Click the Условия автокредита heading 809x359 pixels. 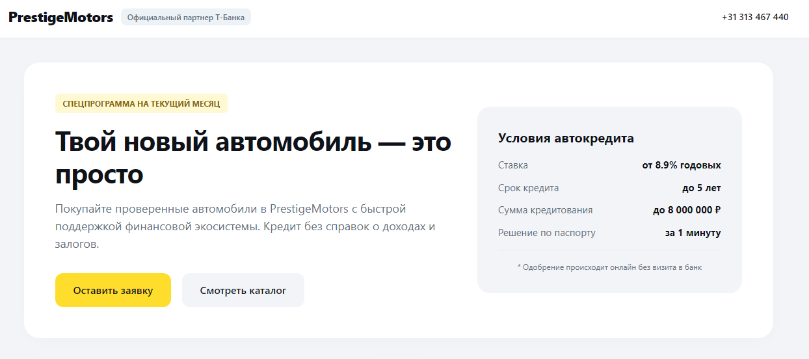coord(566,139)
